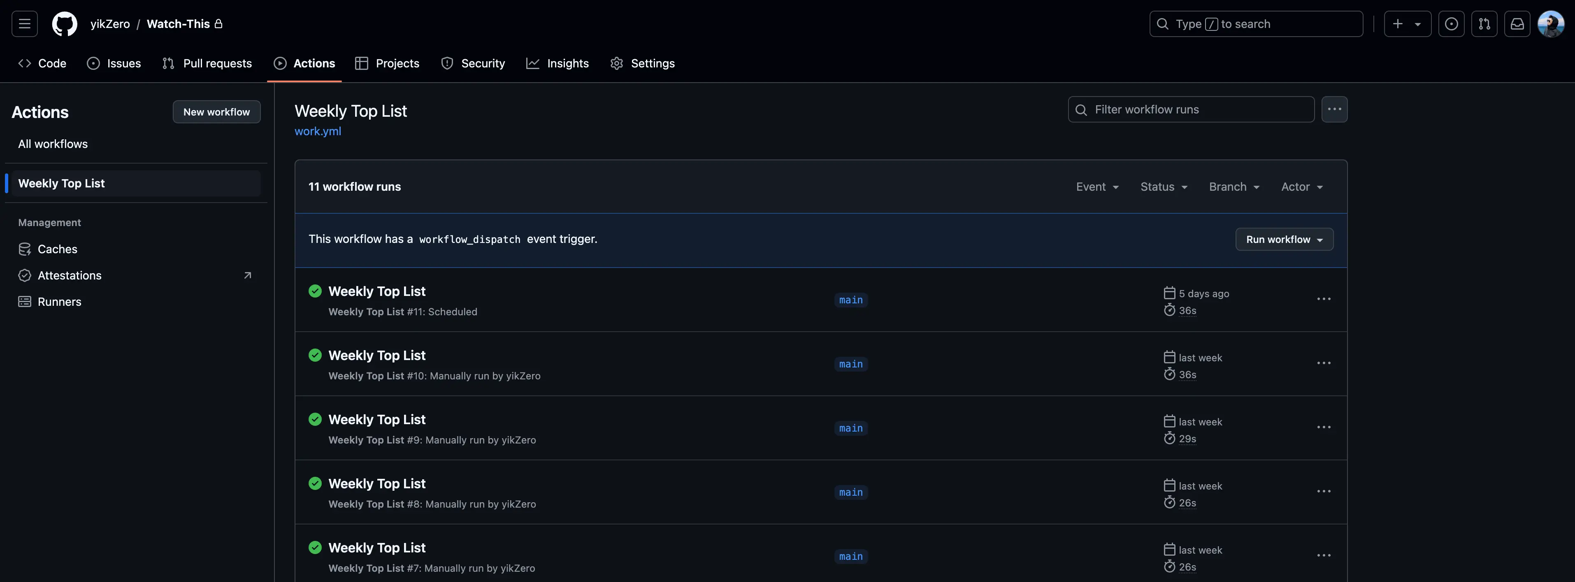
Task: View your pull requests from the top bar
Action: (x=1484, y=24)
